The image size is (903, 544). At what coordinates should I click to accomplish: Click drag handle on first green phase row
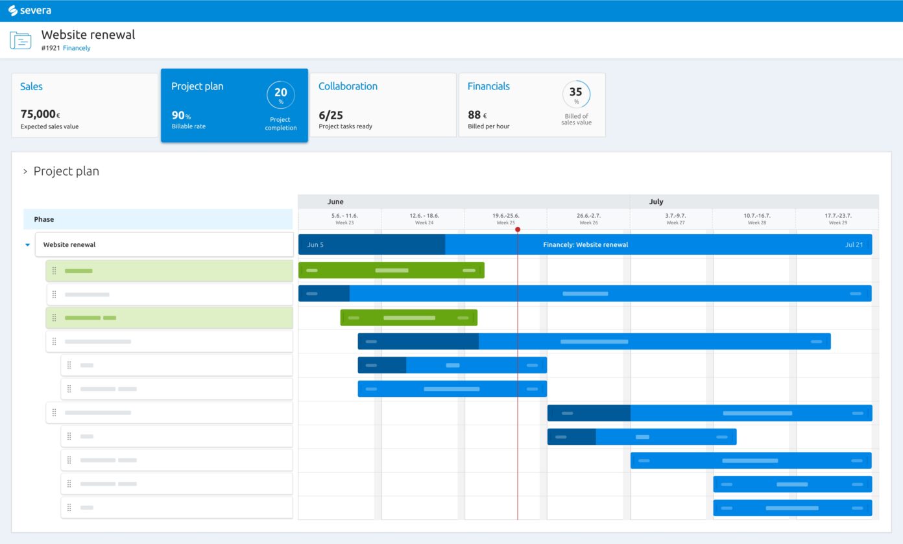[54, 271]
